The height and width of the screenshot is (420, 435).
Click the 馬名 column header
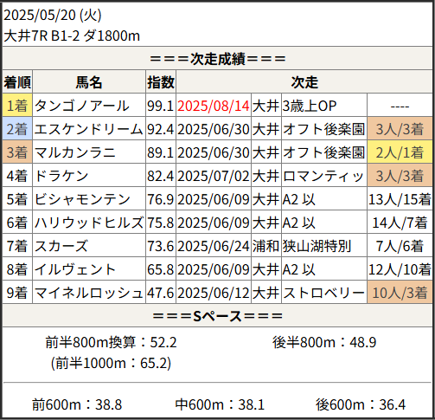pyautogui.click(x=89, y=82)
